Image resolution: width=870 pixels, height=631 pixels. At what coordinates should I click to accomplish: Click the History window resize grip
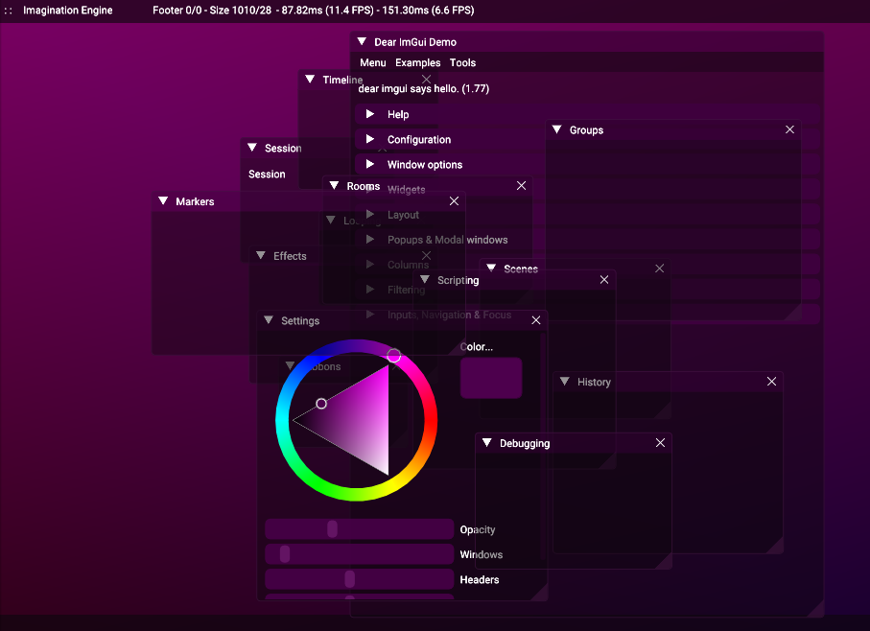click(776, 547)
